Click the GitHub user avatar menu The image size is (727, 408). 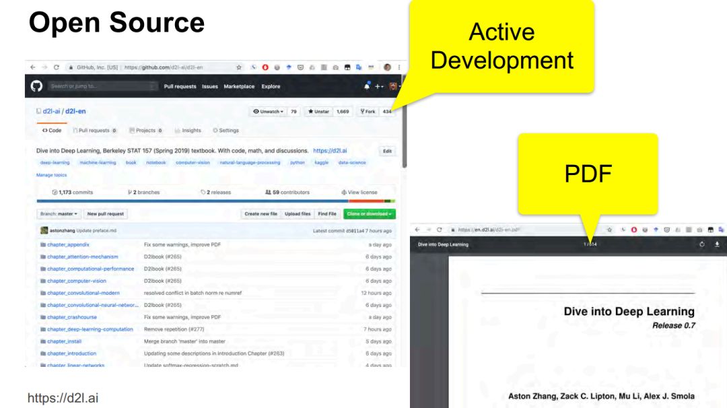pos(394,86)
